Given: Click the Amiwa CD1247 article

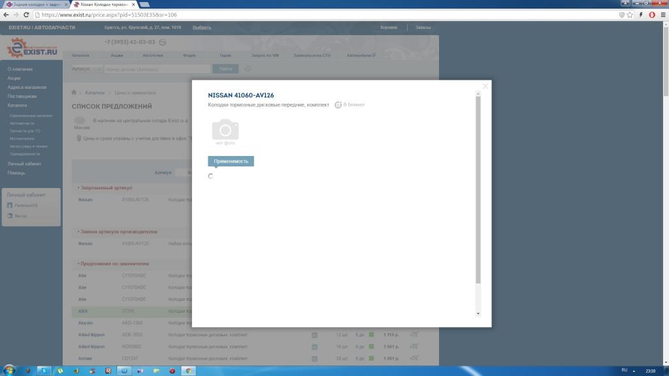Looking at the screenshot, I should pos(130,358).
